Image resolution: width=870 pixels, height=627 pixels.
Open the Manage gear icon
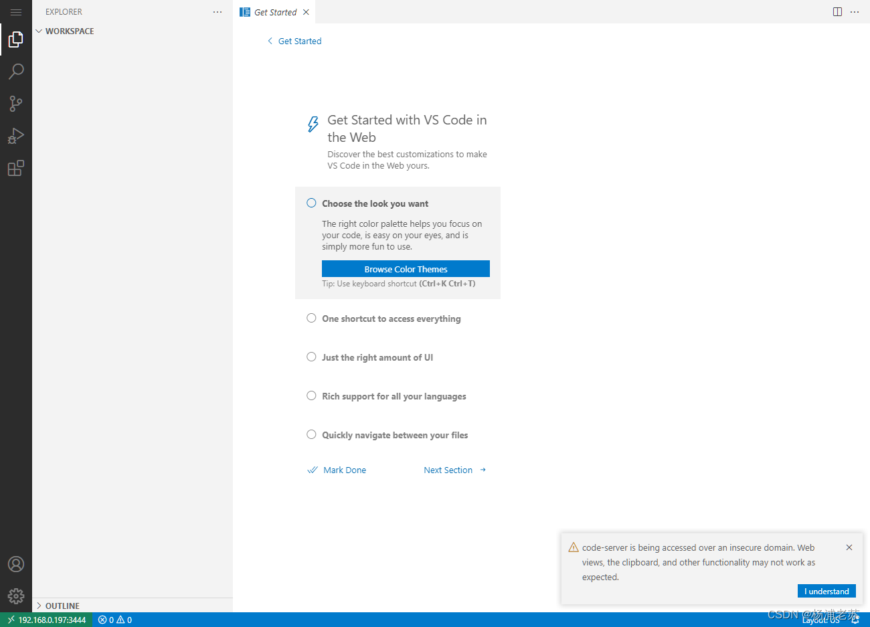tap(16, 596)
